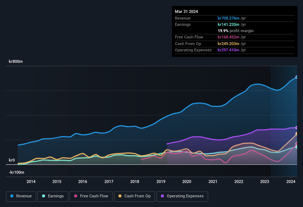Toggle the Free Cash Flow legend button
303x207 pixels.
(x=91, y=196)
